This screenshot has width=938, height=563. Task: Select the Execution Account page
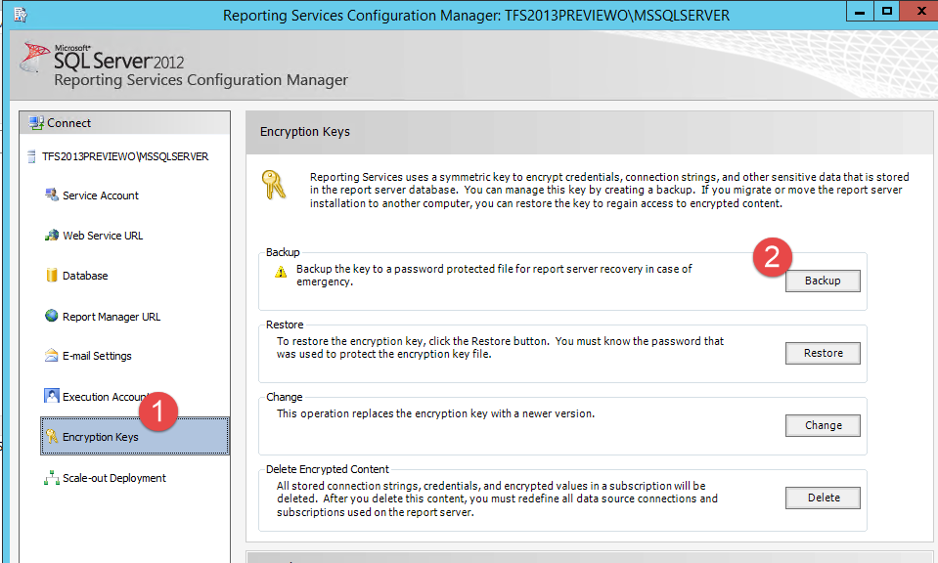coord(105,397)
